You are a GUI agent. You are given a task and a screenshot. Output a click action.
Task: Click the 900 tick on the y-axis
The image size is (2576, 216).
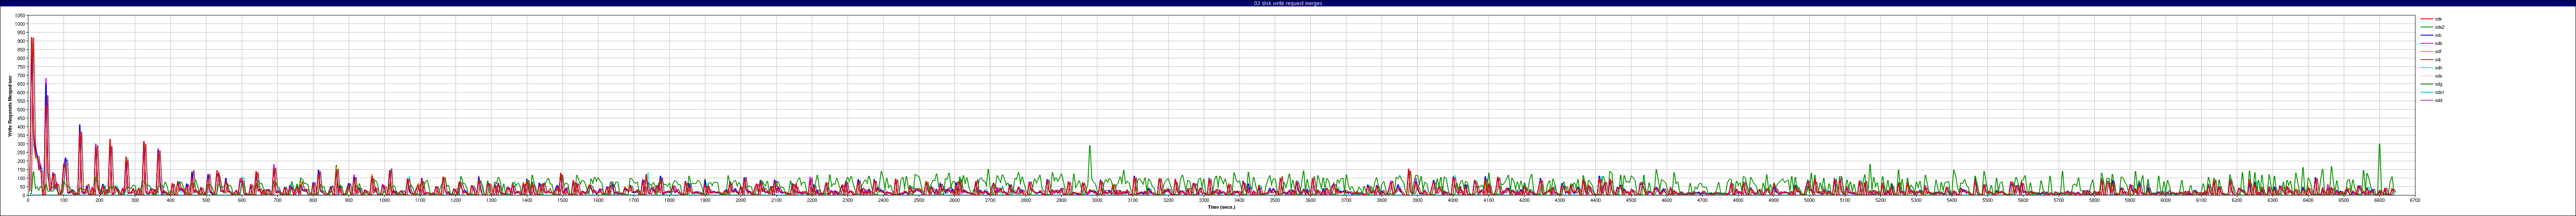22,42
